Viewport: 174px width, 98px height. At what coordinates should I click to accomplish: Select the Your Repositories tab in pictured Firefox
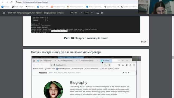pyautogui.click(x=67, y=61)
